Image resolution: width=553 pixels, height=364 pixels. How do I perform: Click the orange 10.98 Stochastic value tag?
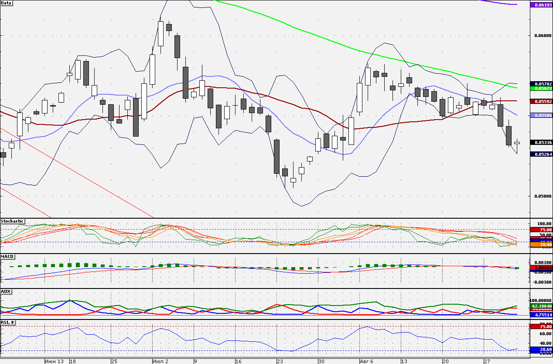click(x=541, y=245)
